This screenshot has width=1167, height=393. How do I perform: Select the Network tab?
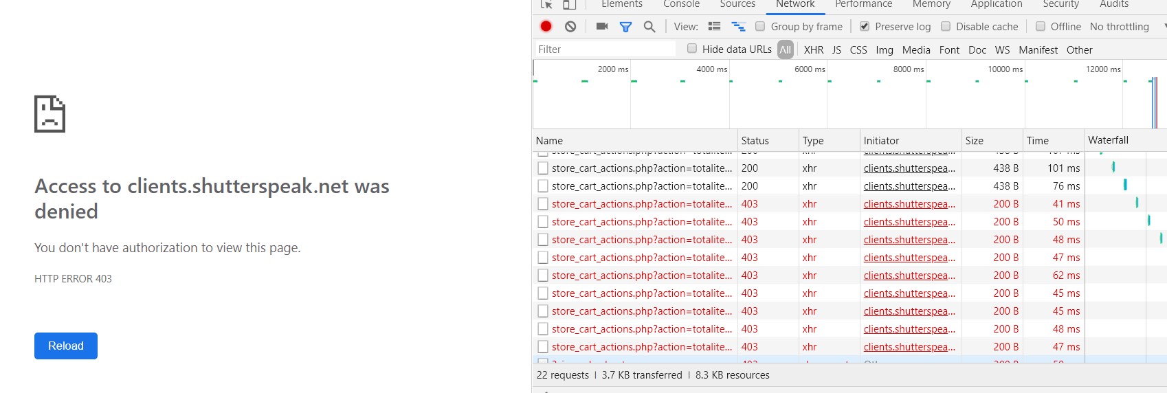795,4
